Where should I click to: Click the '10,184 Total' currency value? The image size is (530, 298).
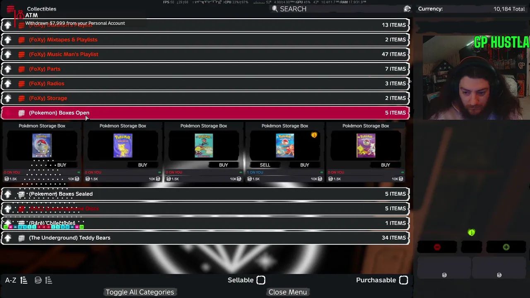(509, 9)
